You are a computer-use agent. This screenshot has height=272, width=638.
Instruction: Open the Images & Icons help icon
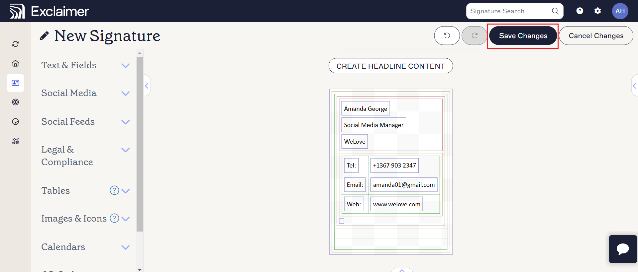point(114,218)
